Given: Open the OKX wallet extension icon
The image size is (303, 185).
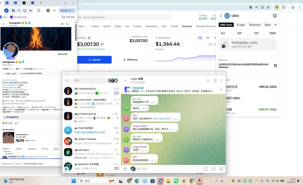Looking at the screenshot, I should pyautogui.click(x=277, y=7).
